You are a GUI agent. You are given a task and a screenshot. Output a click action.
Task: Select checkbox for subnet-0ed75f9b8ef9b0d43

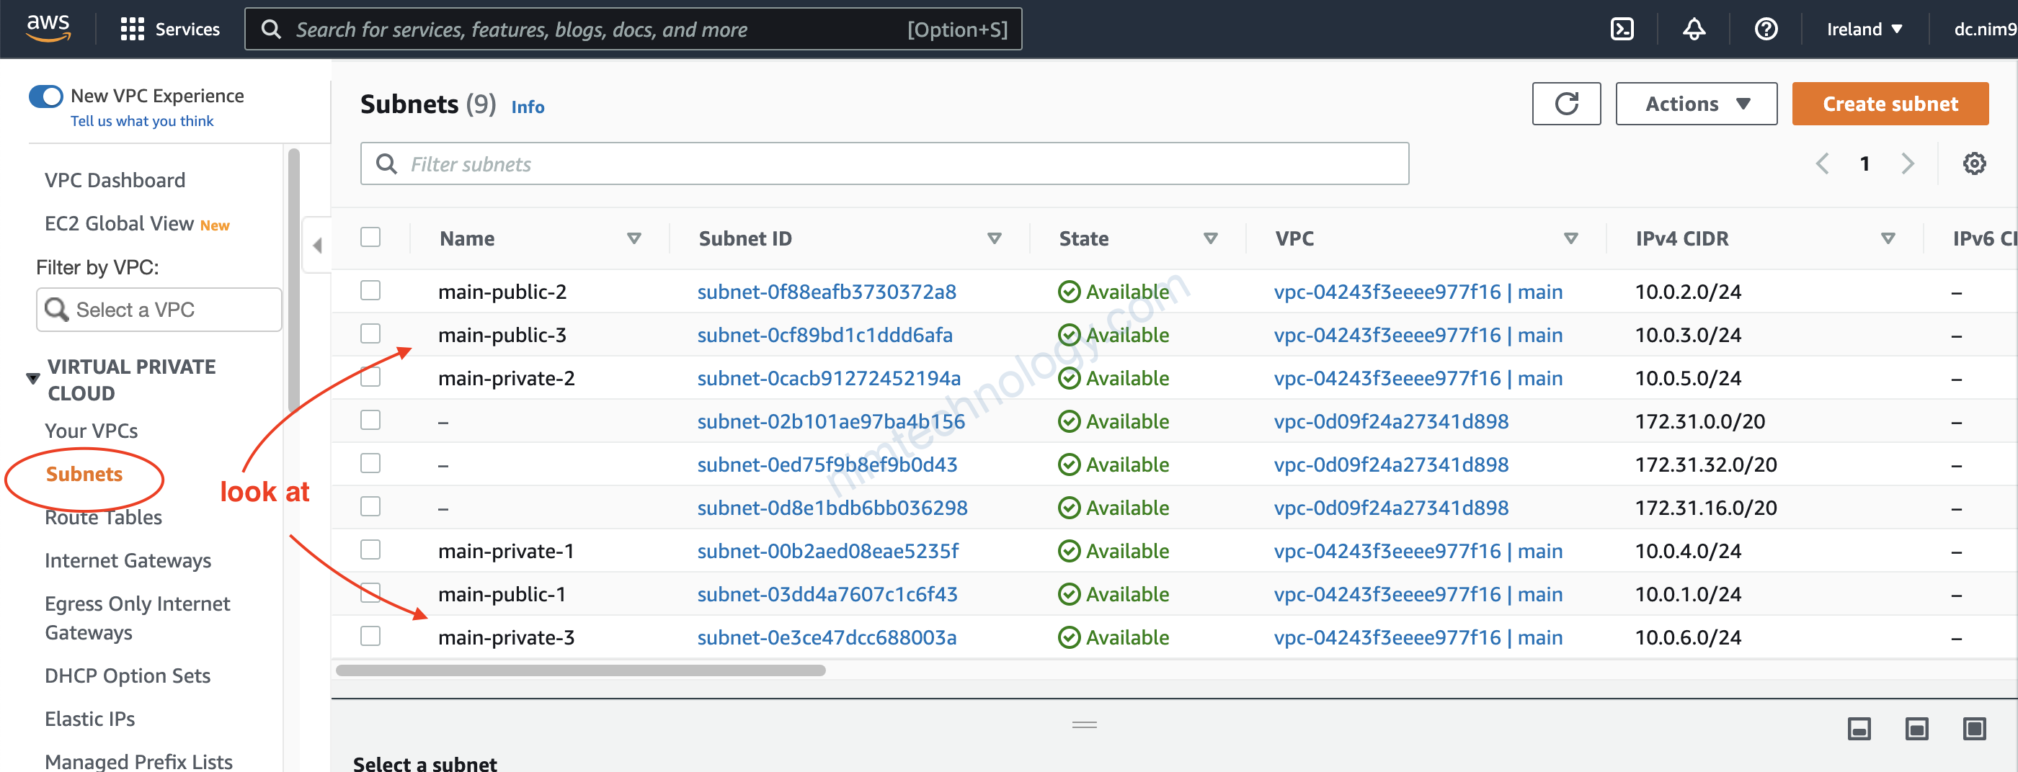pos(370,463)
